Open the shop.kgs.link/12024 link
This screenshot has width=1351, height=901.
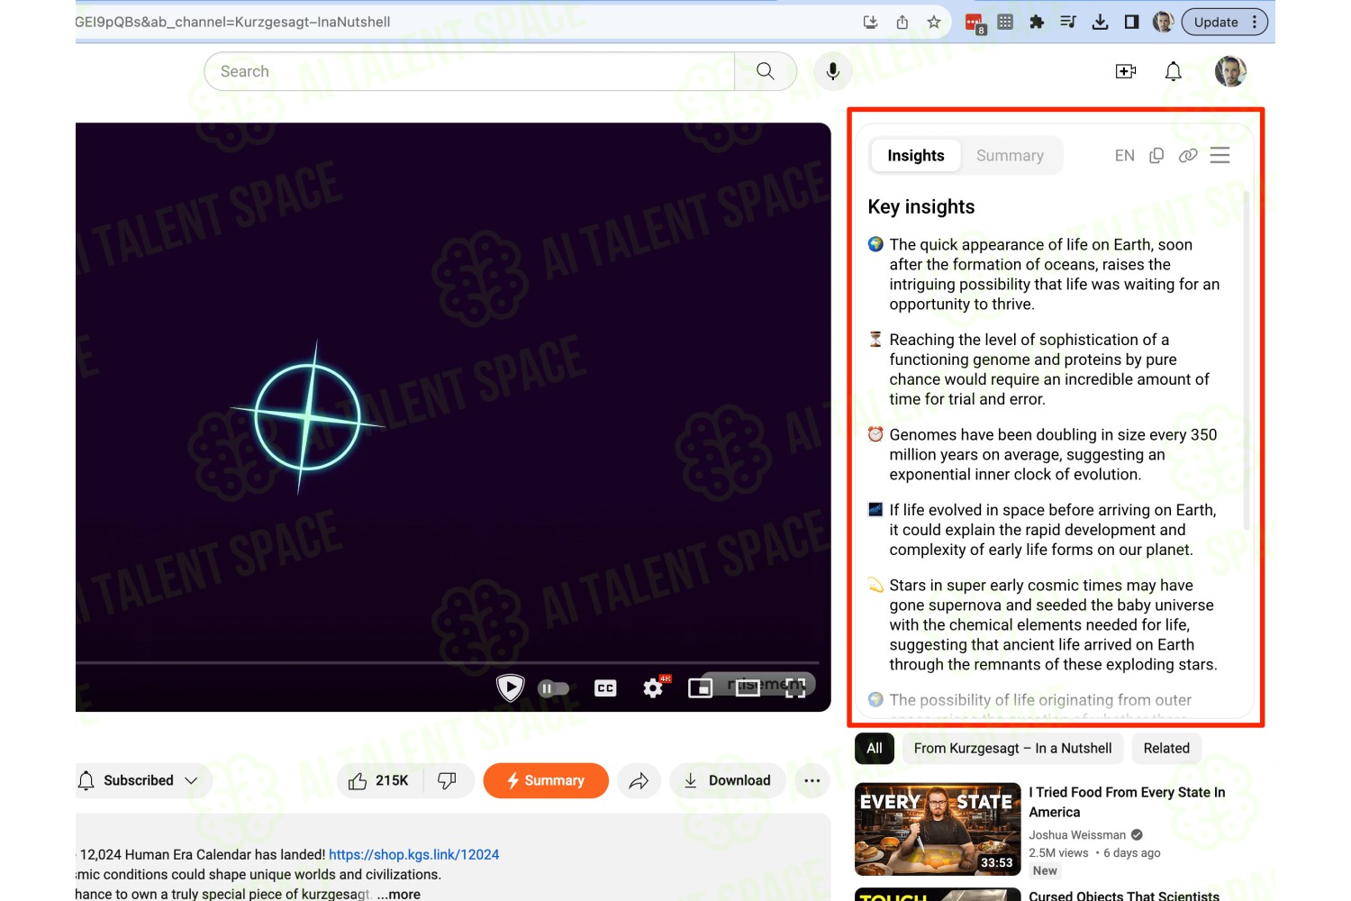click(x=413, y=854)
